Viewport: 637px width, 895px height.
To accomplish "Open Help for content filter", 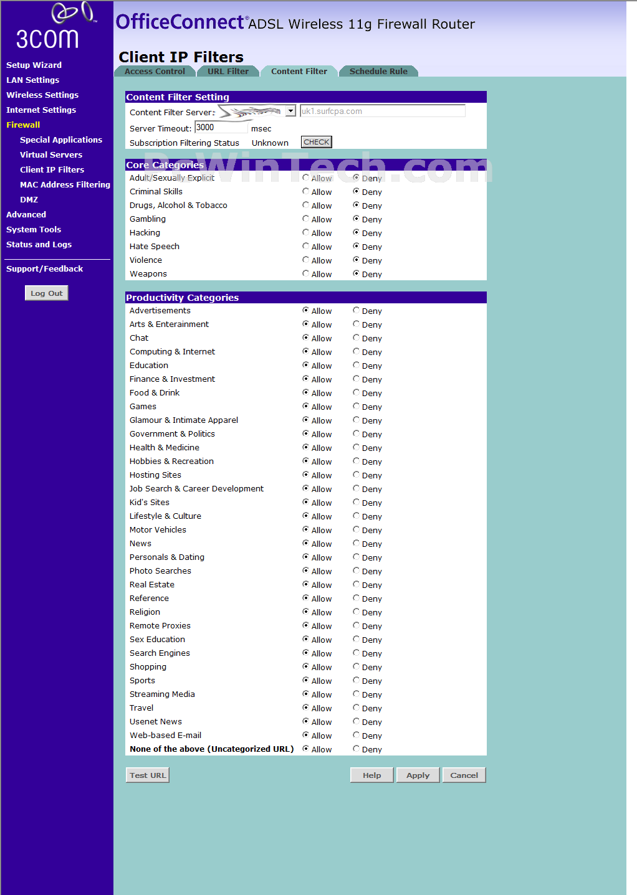I will (x=372, y=775).
